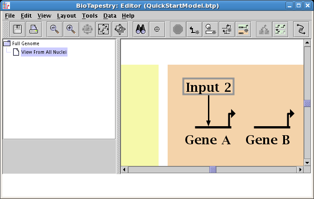Zoom out with the magnifier minus icon

pyautogui.click(x=55, y=29)
